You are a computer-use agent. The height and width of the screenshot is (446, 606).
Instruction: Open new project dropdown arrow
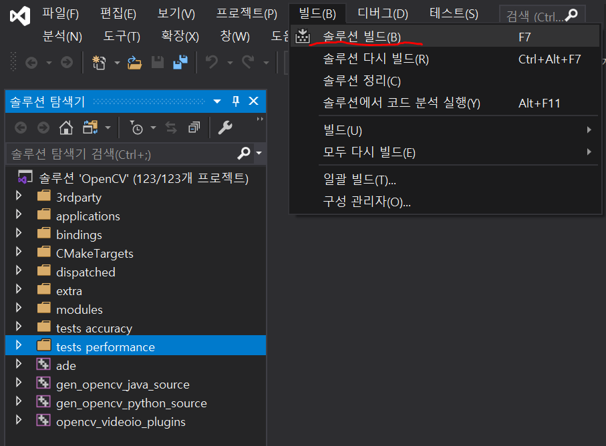pos(117,63)
